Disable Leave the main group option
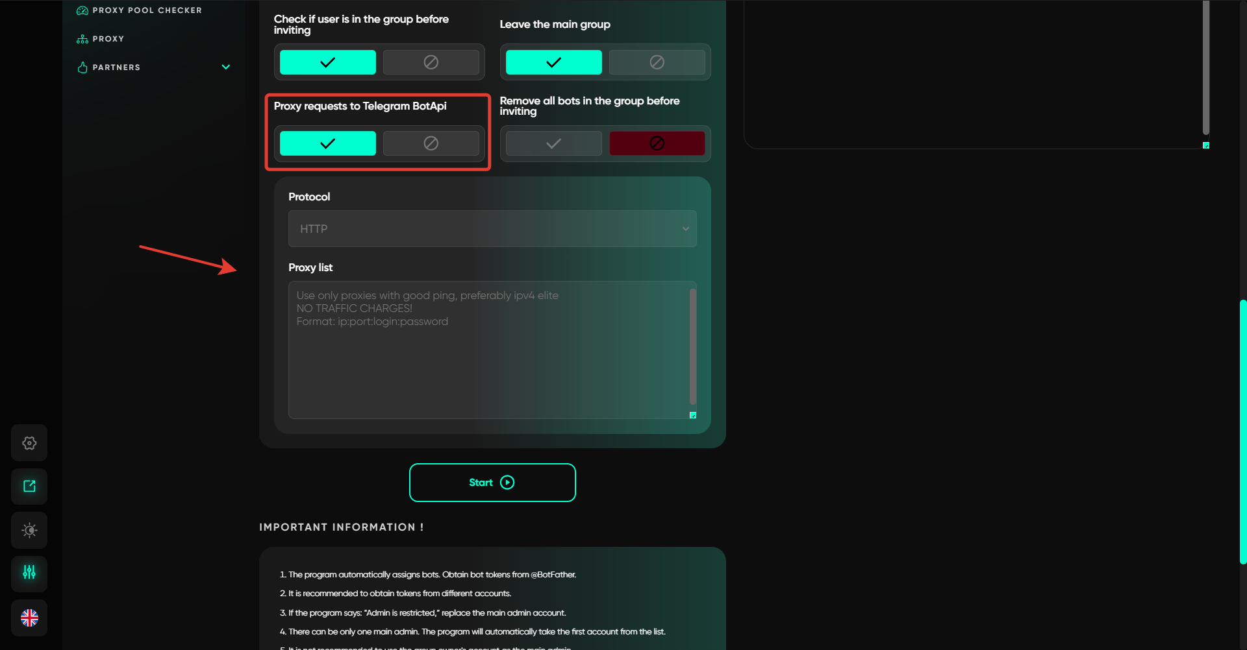The image size is (1247, 650). click(x=657, y=62)
